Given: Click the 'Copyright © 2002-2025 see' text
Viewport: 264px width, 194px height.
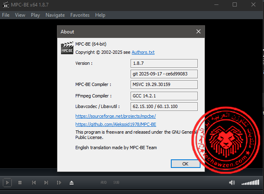Looking at the screenshot, I should [103, 52].
